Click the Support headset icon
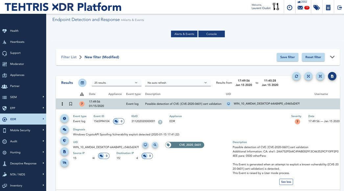Screen dimensions: 344x191 click(x=5, y=53)
